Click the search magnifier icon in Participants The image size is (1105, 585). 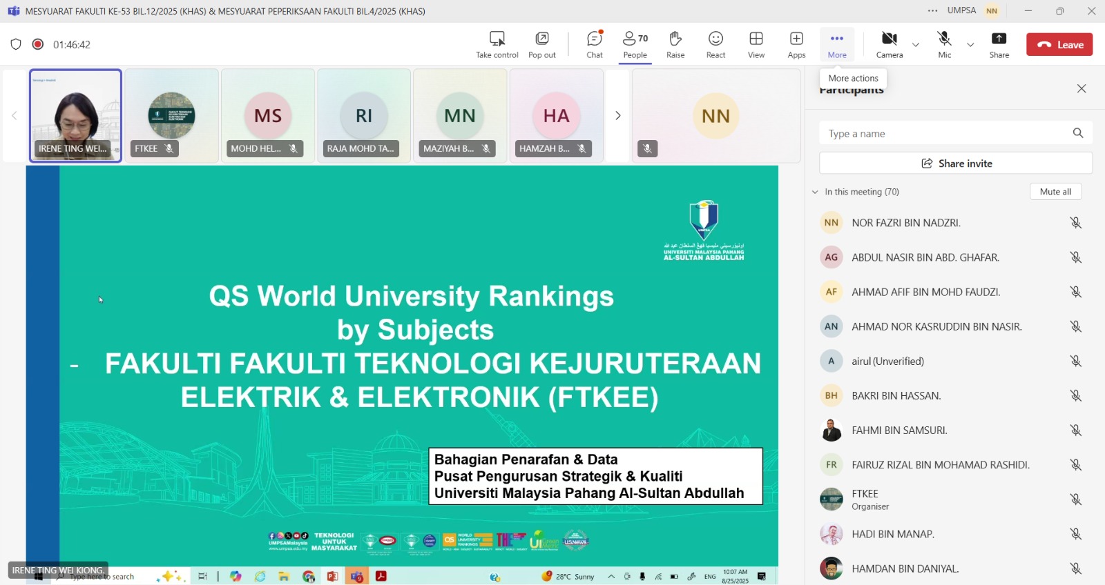(x=1078, y=133)
